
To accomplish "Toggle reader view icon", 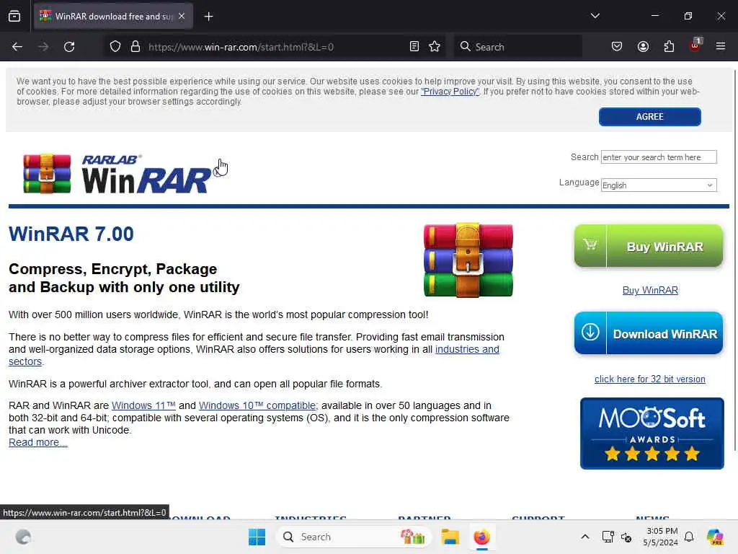I will point(414,47).
